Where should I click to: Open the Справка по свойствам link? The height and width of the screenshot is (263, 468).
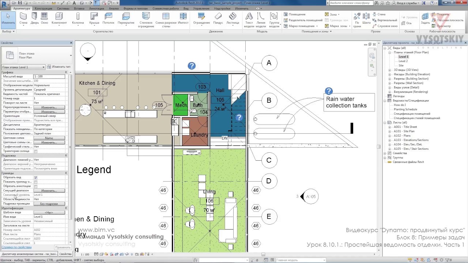pyautogui.click(x=16, y=247)
